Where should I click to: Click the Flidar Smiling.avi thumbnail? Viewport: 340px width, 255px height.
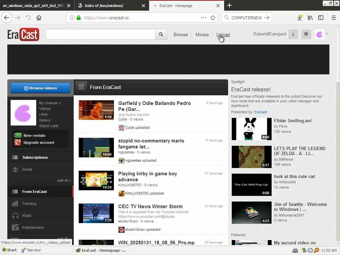click(x=252, y=129)
